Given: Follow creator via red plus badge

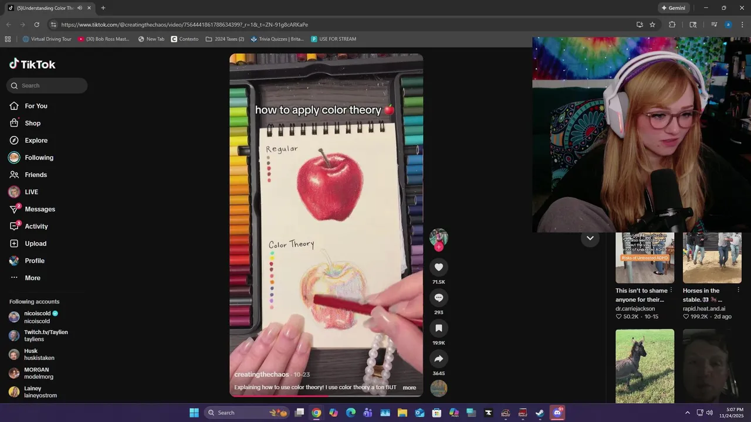Looking at the screenshot, I should (438, 247).
